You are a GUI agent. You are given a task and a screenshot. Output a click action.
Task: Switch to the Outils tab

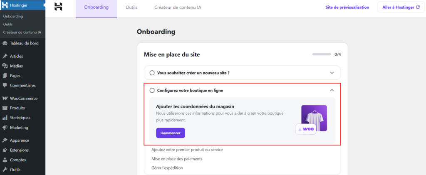pyautogui.click(x=131, y=7)
